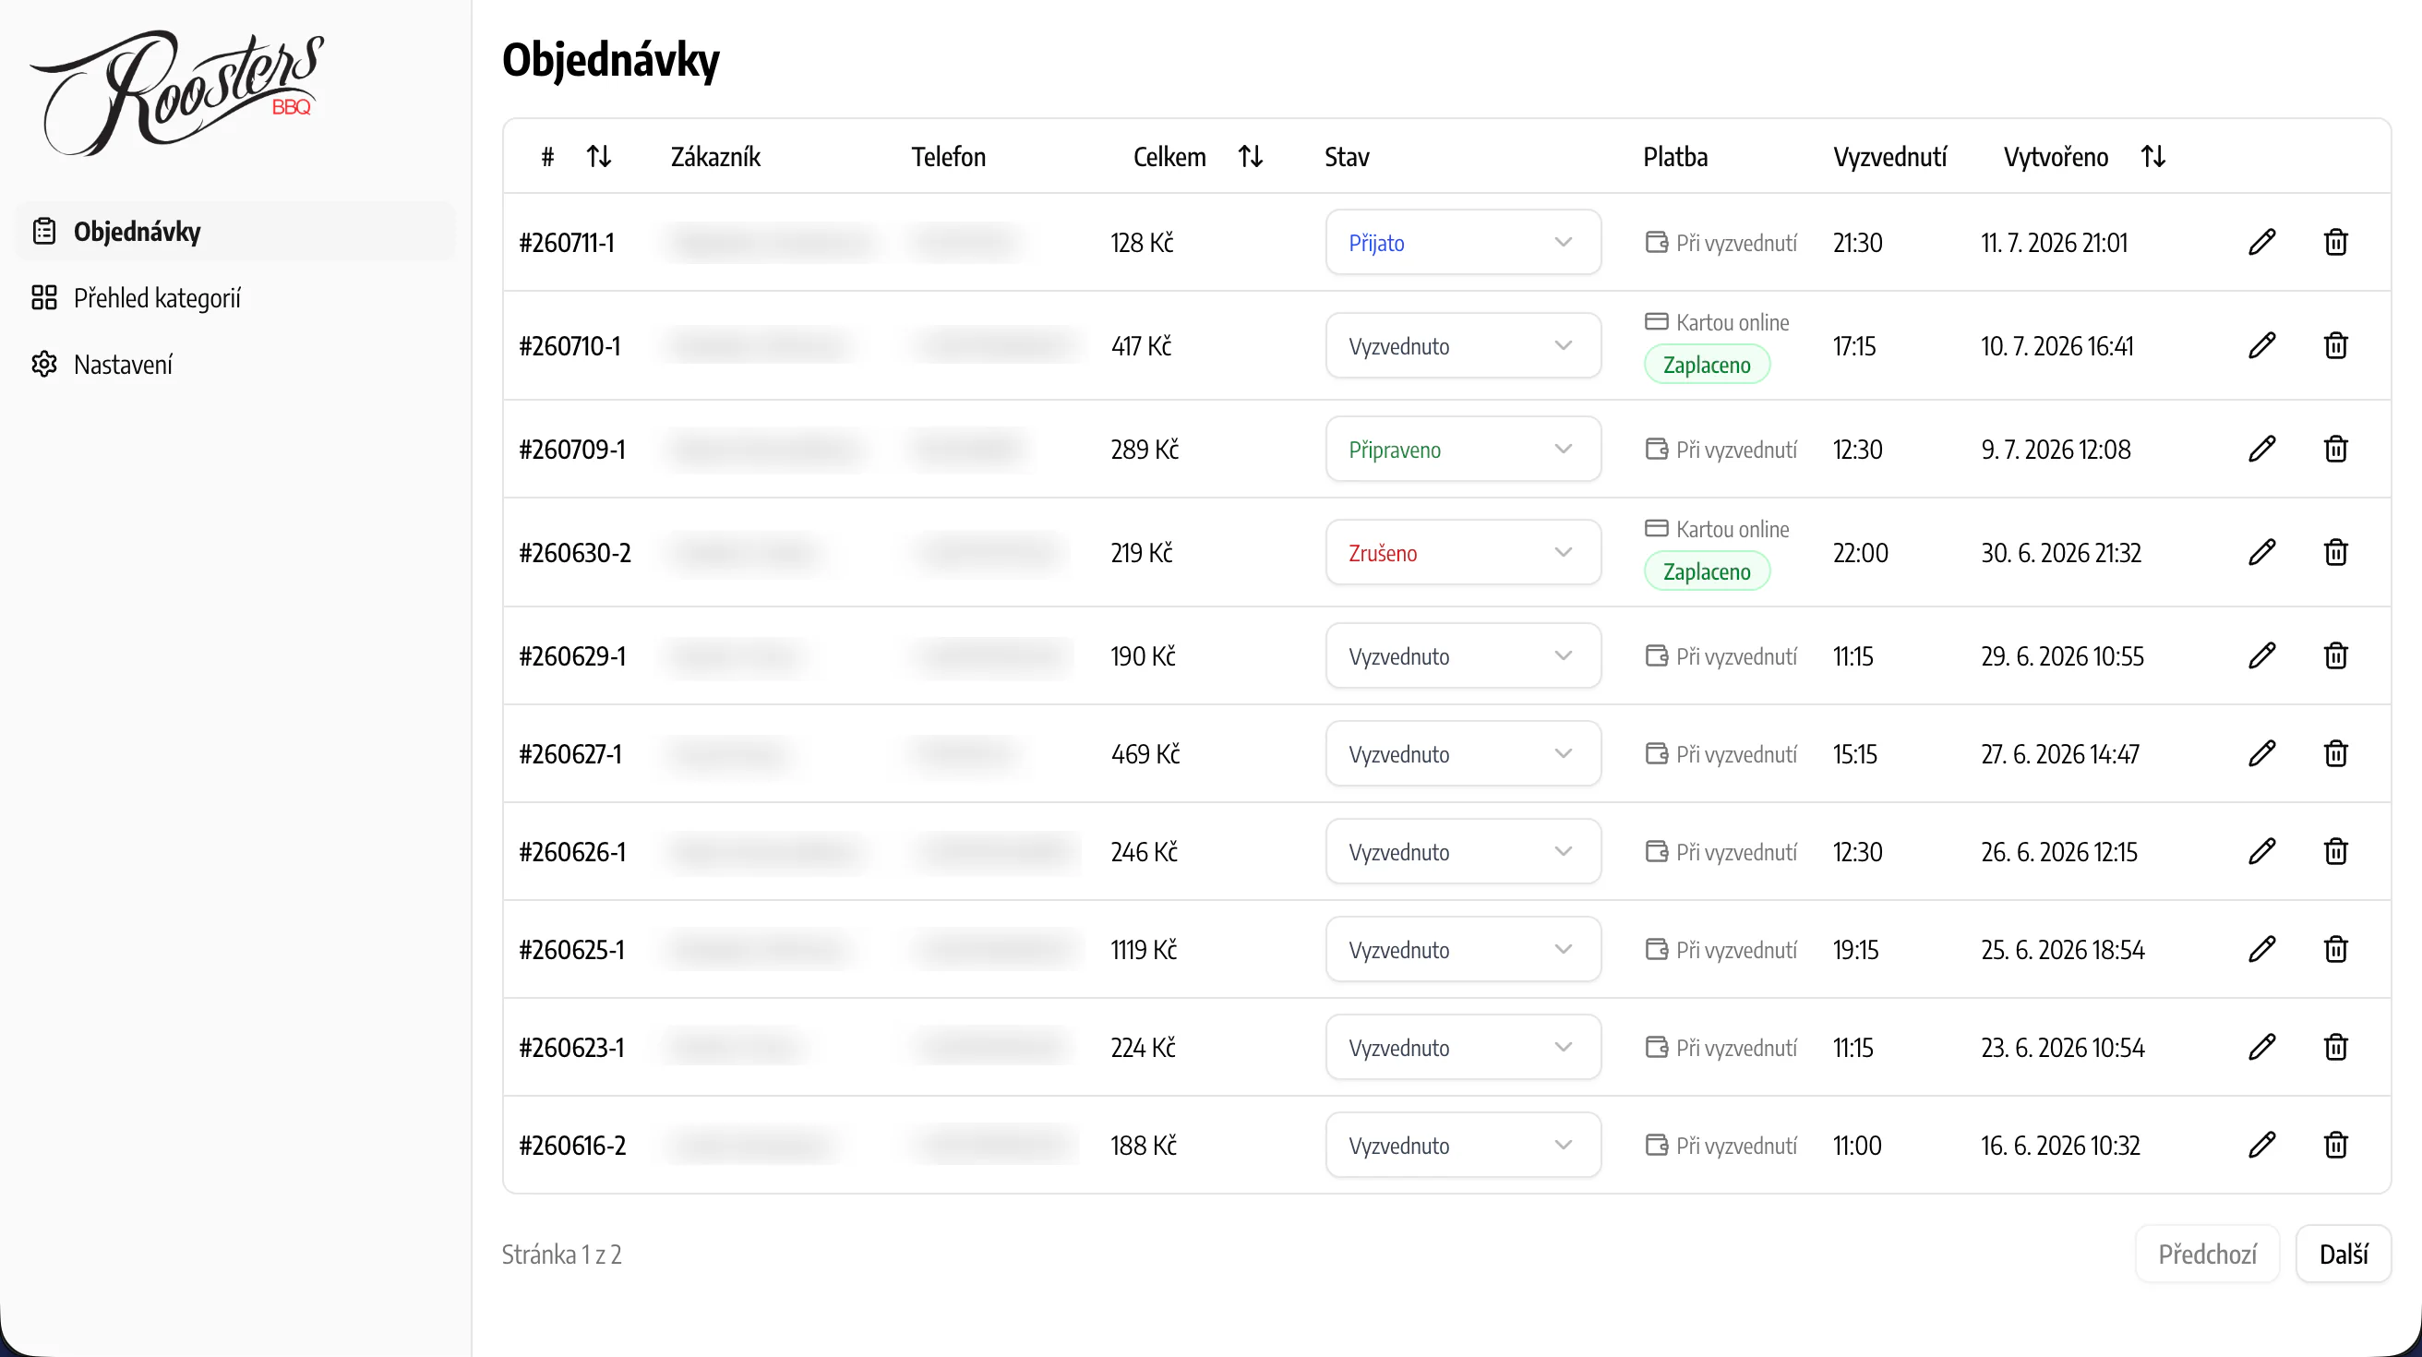Delete order #260627-1 with trash icon
The image size is (2422, 1357).
2336,753
